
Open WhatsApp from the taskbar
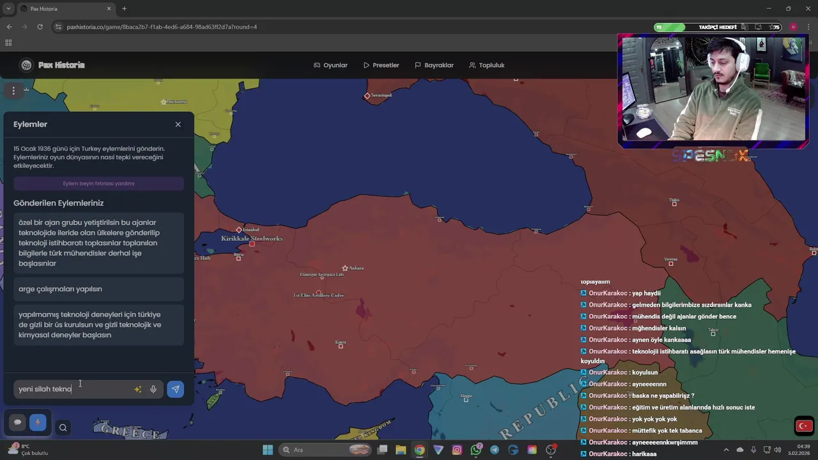point(476,450)
